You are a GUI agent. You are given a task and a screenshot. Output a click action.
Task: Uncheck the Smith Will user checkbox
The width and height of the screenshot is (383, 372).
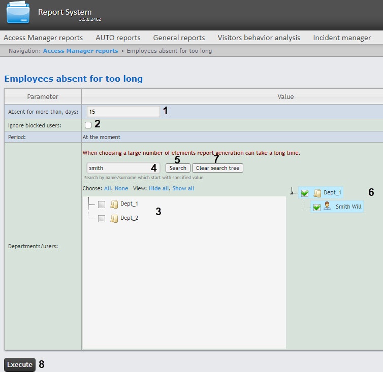(316, 207)
